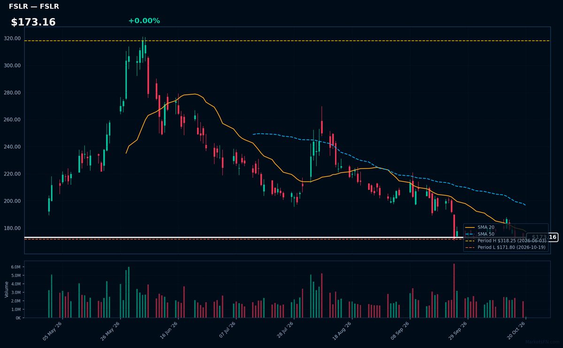Click the current price tag on right edge
This screenshot has height=348, width=563.
pos(542,237)
